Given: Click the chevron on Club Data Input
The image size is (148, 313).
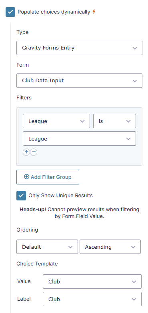Looking at the screenshot, I should pyautogui.click(x=135, y=81).
